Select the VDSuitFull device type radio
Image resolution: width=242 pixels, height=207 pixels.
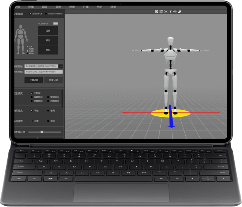point(30,14)
